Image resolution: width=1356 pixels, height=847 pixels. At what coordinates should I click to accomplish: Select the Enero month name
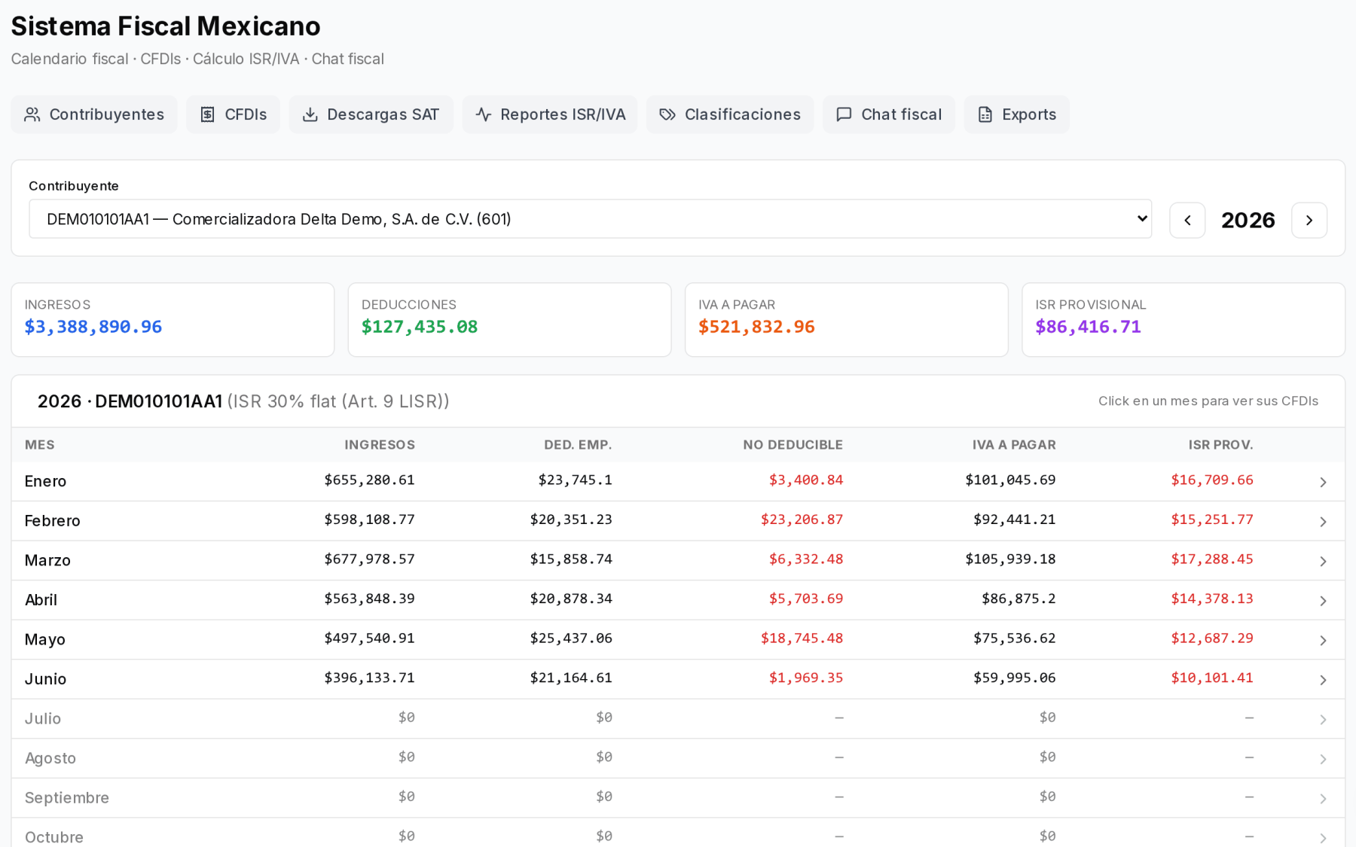45,481
